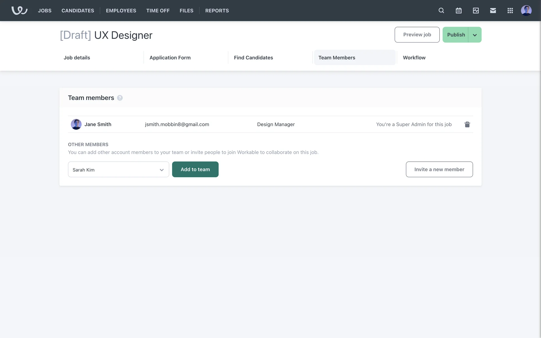This screenshot has width=541, height=338.
Task: Expand the Publish dropdown arrow
Action: point(475,35)
